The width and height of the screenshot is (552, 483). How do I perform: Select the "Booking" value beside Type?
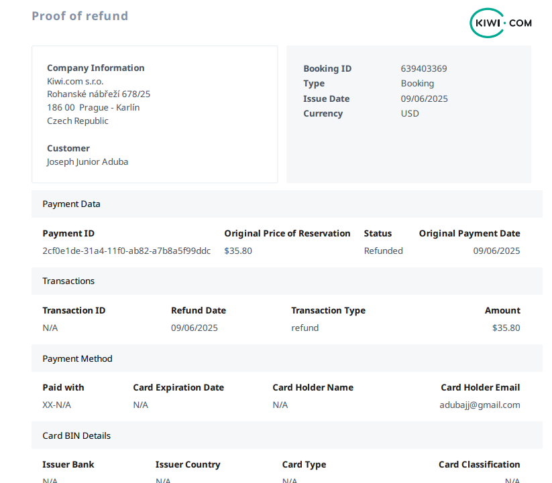pyautogui.click(x=417, y=84)
